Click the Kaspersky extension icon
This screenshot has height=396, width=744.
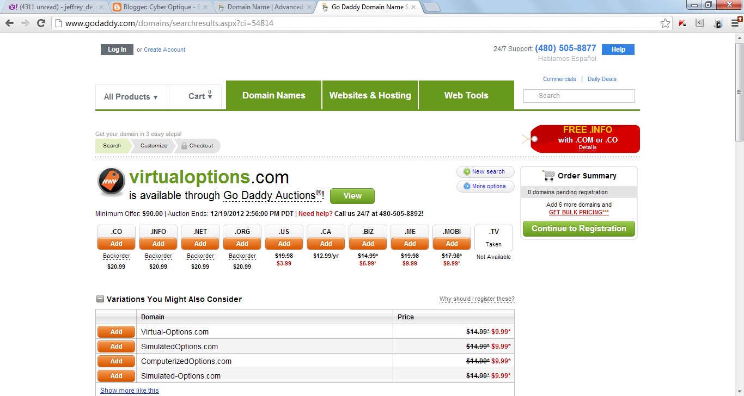click(x=682, y=23)
